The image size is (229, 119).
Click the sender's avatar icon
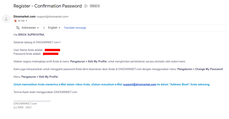pos(6,19)
